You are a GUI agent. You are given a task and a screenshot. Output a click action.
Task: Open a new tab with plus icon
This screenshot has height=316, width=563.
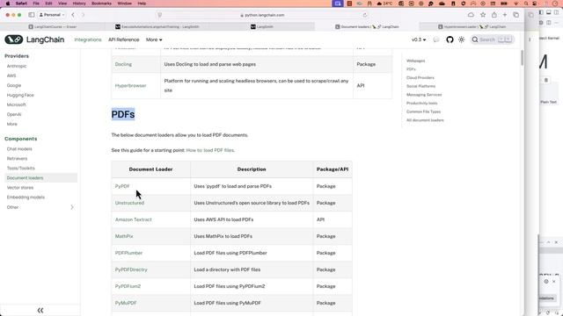(x=505, y=15)
